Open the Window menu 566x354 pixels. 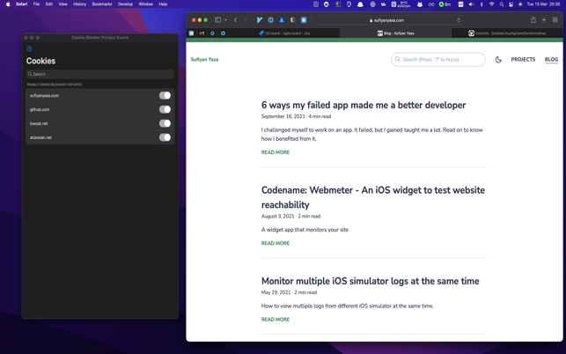coord(146,4)
